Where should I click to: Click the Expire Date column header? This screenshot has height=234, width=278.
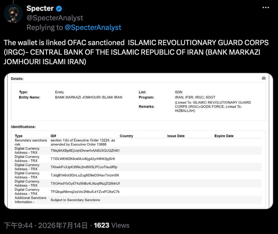[x=224, y=136]
